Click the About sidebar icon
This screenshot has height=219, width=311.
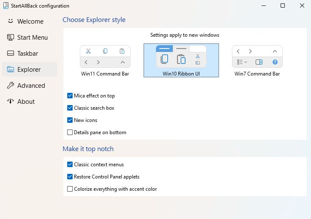[x=11, y=101]
